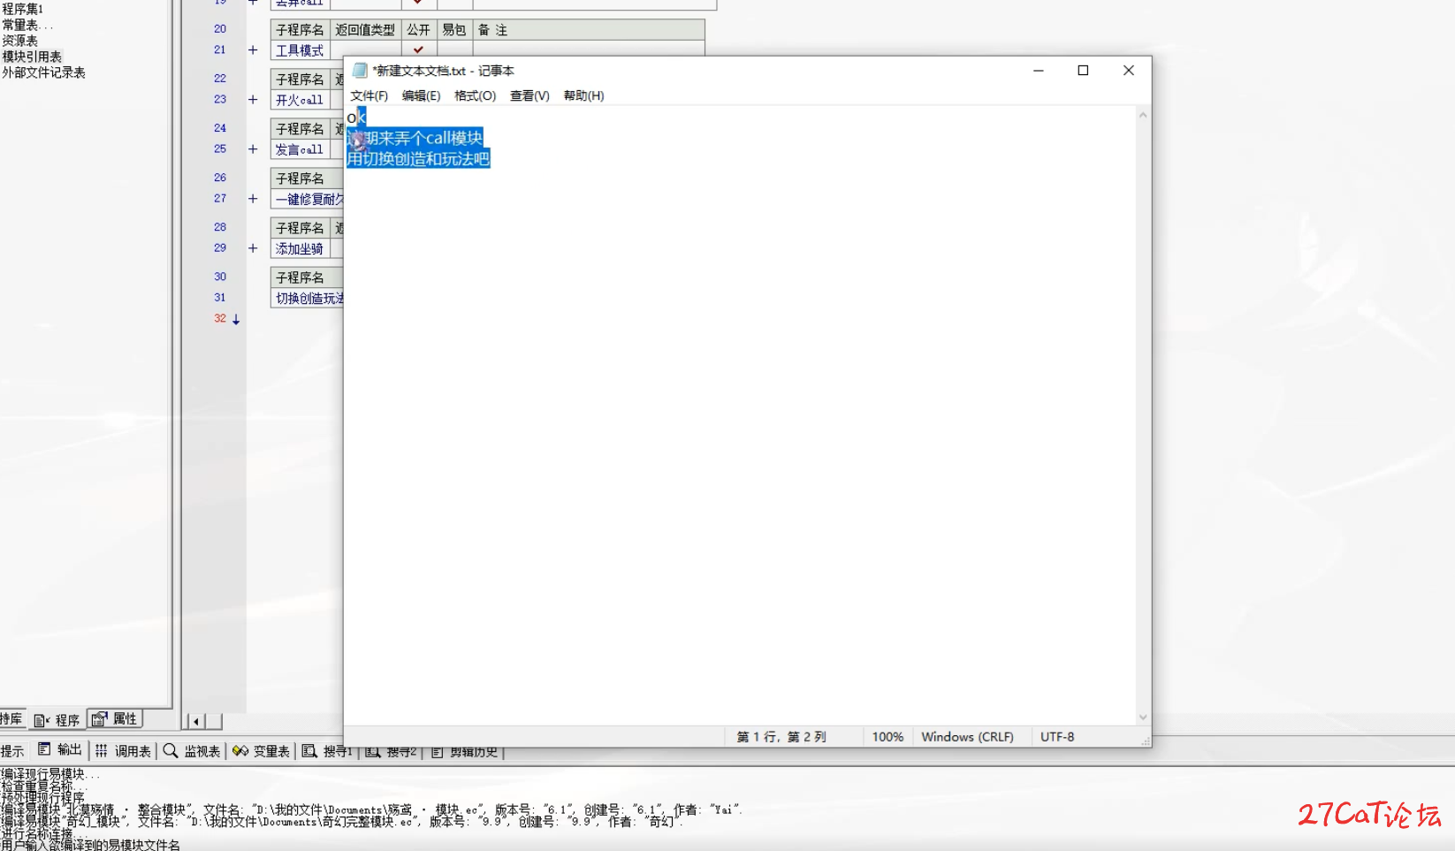Switch to the 变量表 bottom tab

[x=262, y=751]
